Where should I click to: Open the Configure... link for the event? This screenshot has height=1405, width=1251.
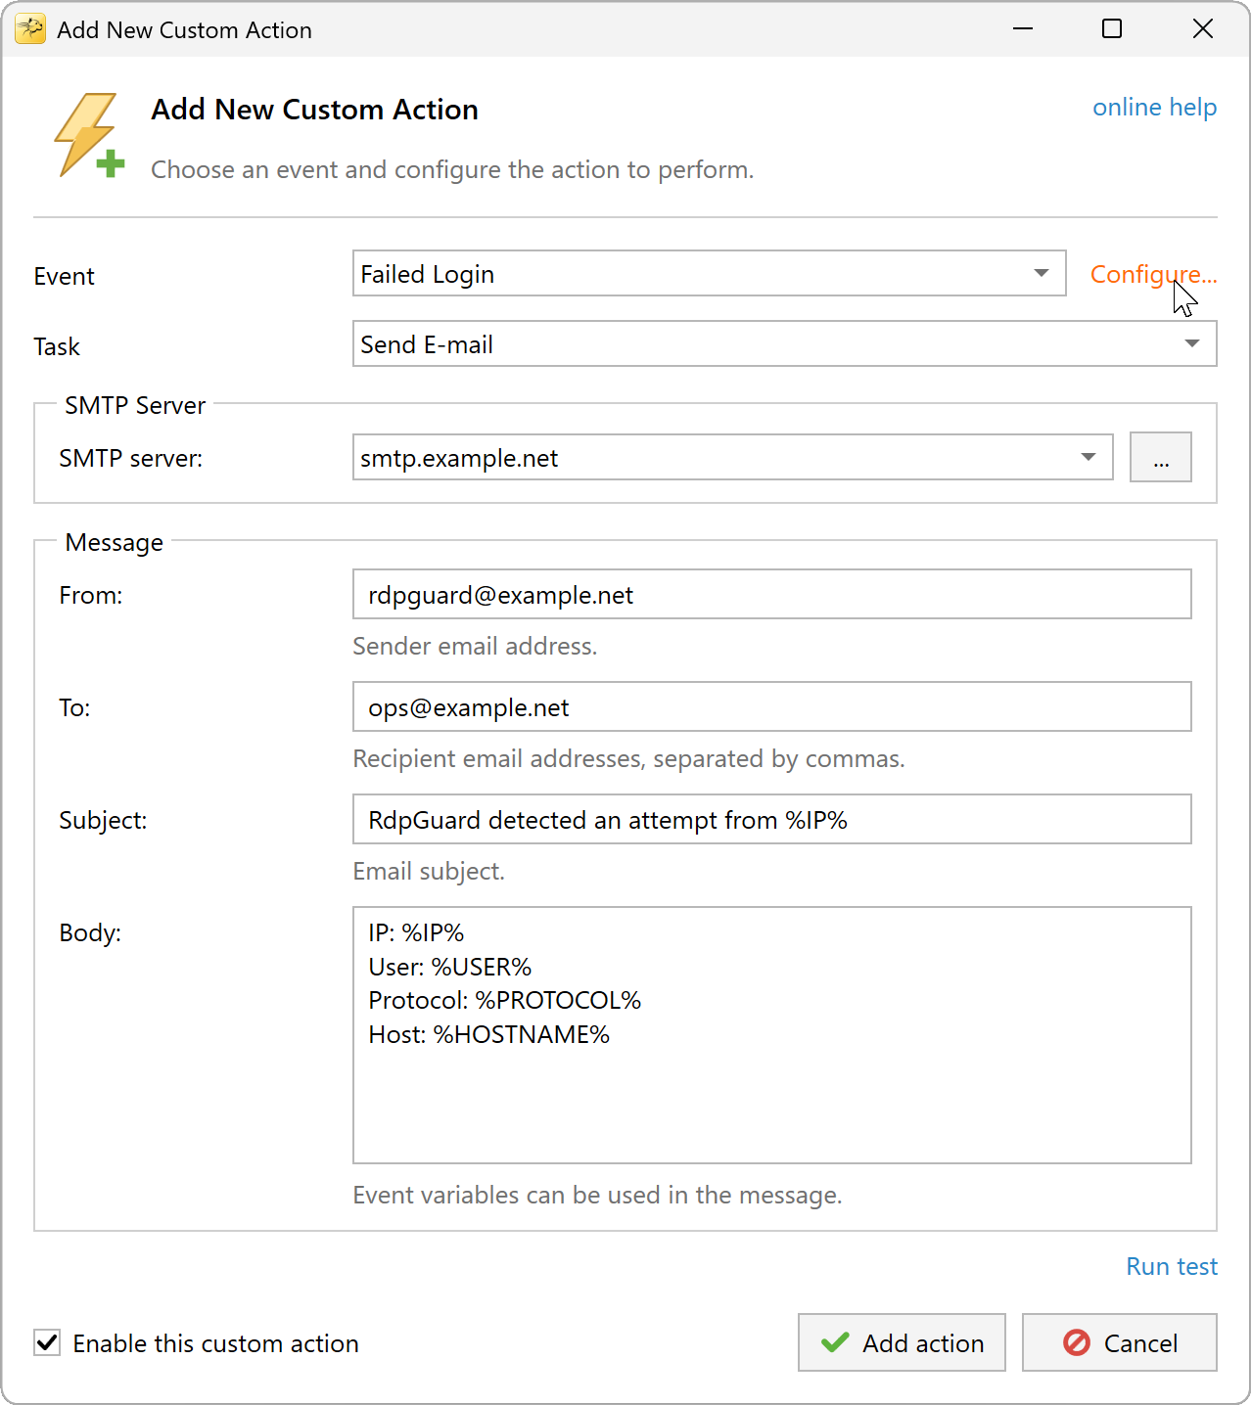pos(1153,274)
